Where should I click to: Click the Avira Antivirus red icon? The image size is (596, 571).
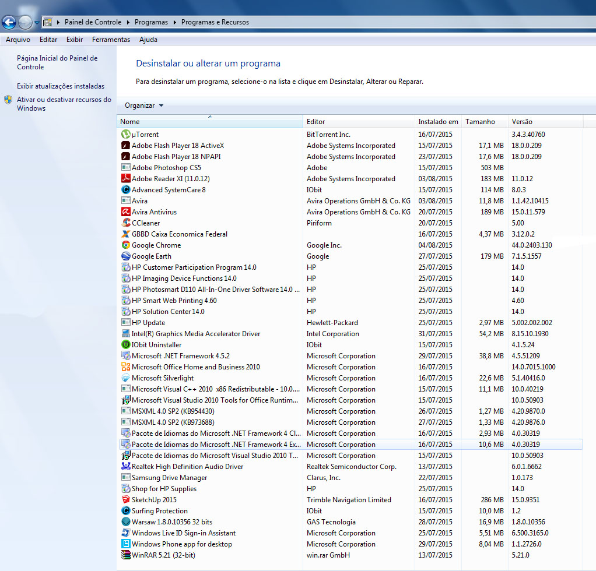click(125, 212)
